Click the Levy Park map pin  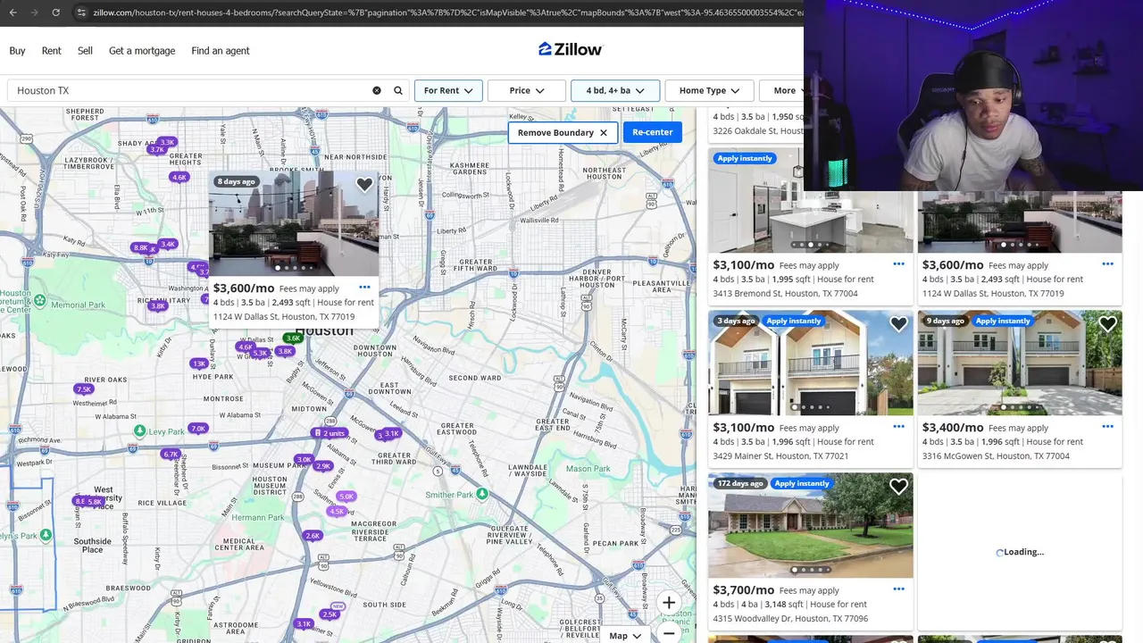(139, 431)
